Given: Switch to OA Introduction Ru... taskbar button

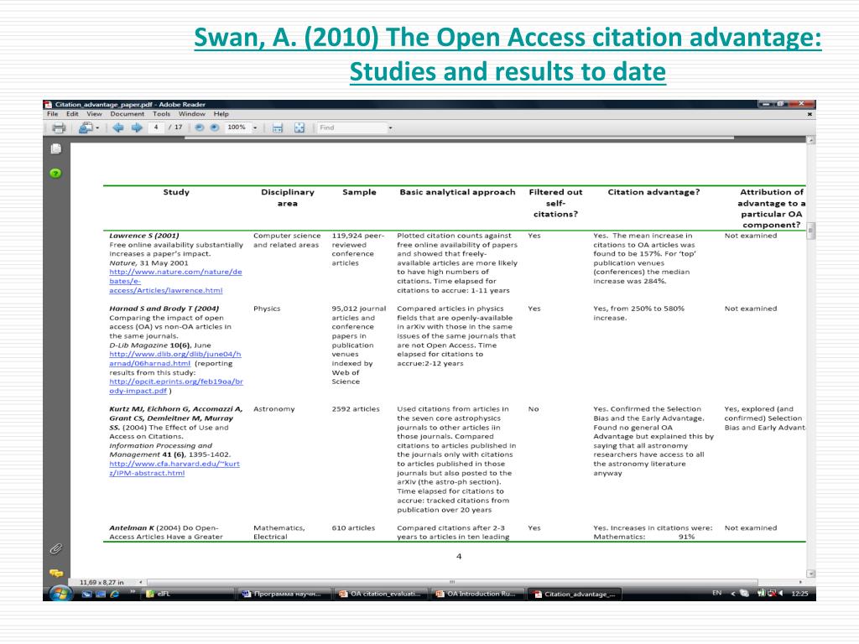Looking at the screenshot, I should tap(477, 594).
